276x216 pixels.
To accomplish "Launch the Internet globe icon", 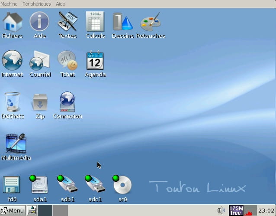I will coord(12,60).
